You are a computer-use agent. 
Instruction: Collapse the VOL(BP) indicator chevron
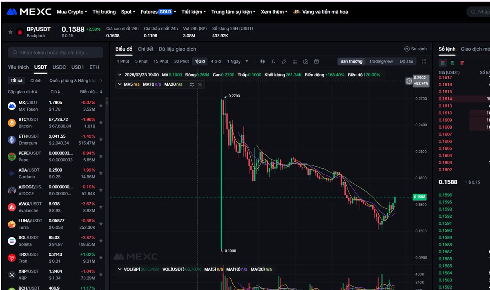click(120, 269)
